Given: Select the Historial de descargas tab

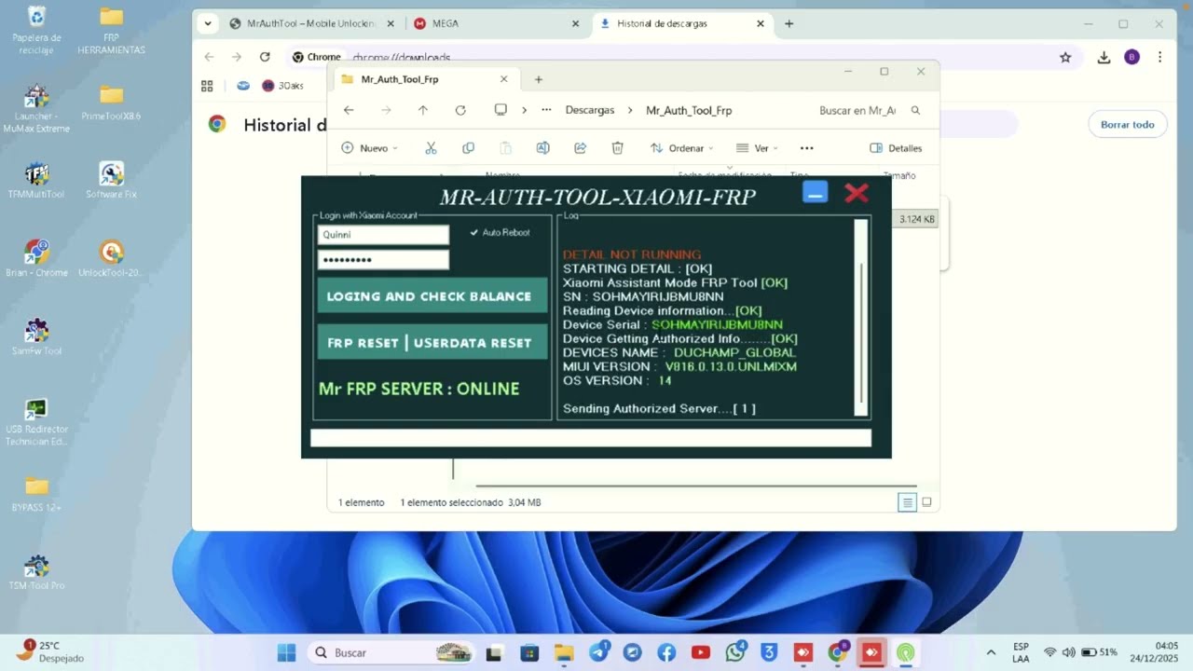Looking at the screenshot, I should tap(683, 23).
